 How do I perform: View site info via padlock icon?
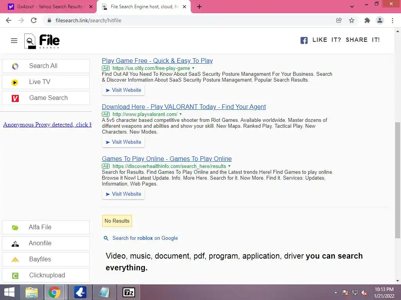[49, 20]
